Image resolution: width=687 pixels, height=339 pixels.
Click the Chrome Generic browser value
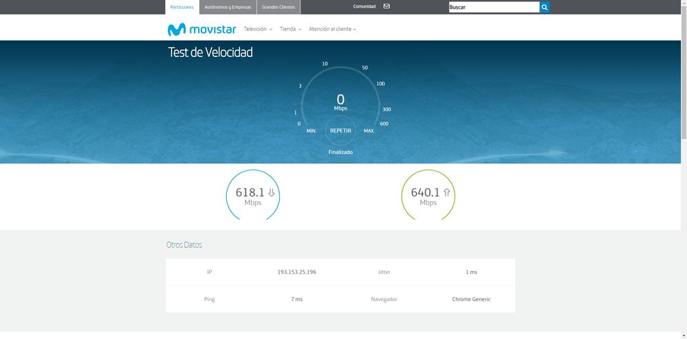pyautogui.click(x=471, y=299)
